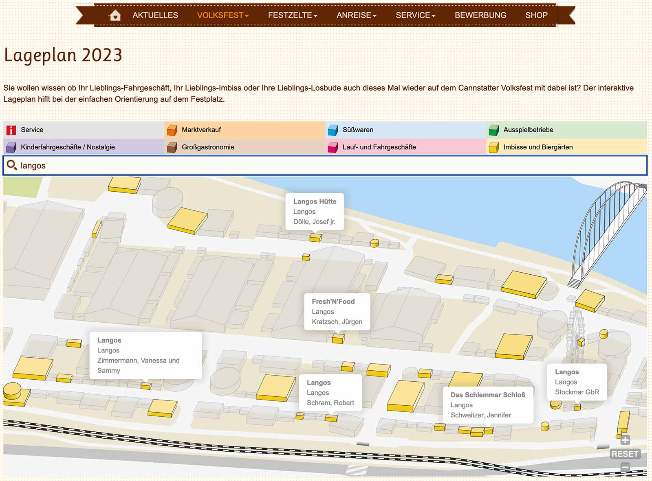Click the green Ausspielbetriebe color cube
Viewport: 652px width, 481px height.
494,130
